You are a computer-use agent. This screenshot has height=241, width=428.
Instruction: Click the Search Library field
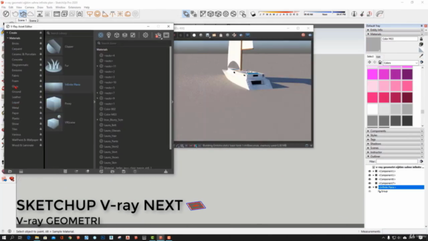click(70, 33)
